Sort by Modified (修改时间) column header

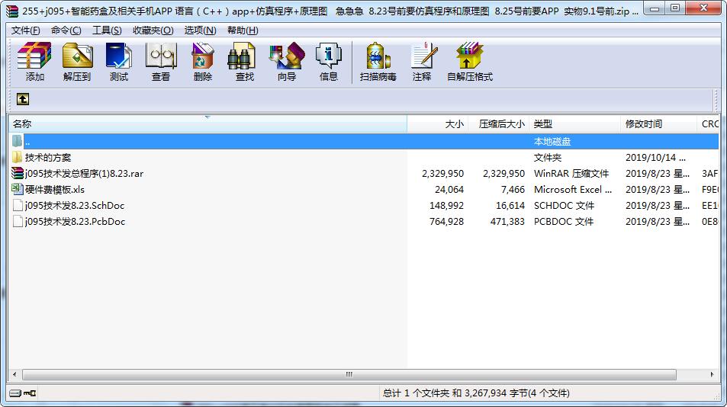[x=658, y=123]
